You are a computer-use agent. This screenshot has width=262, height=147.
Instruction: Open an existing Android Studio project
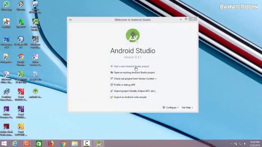point(133,73)
